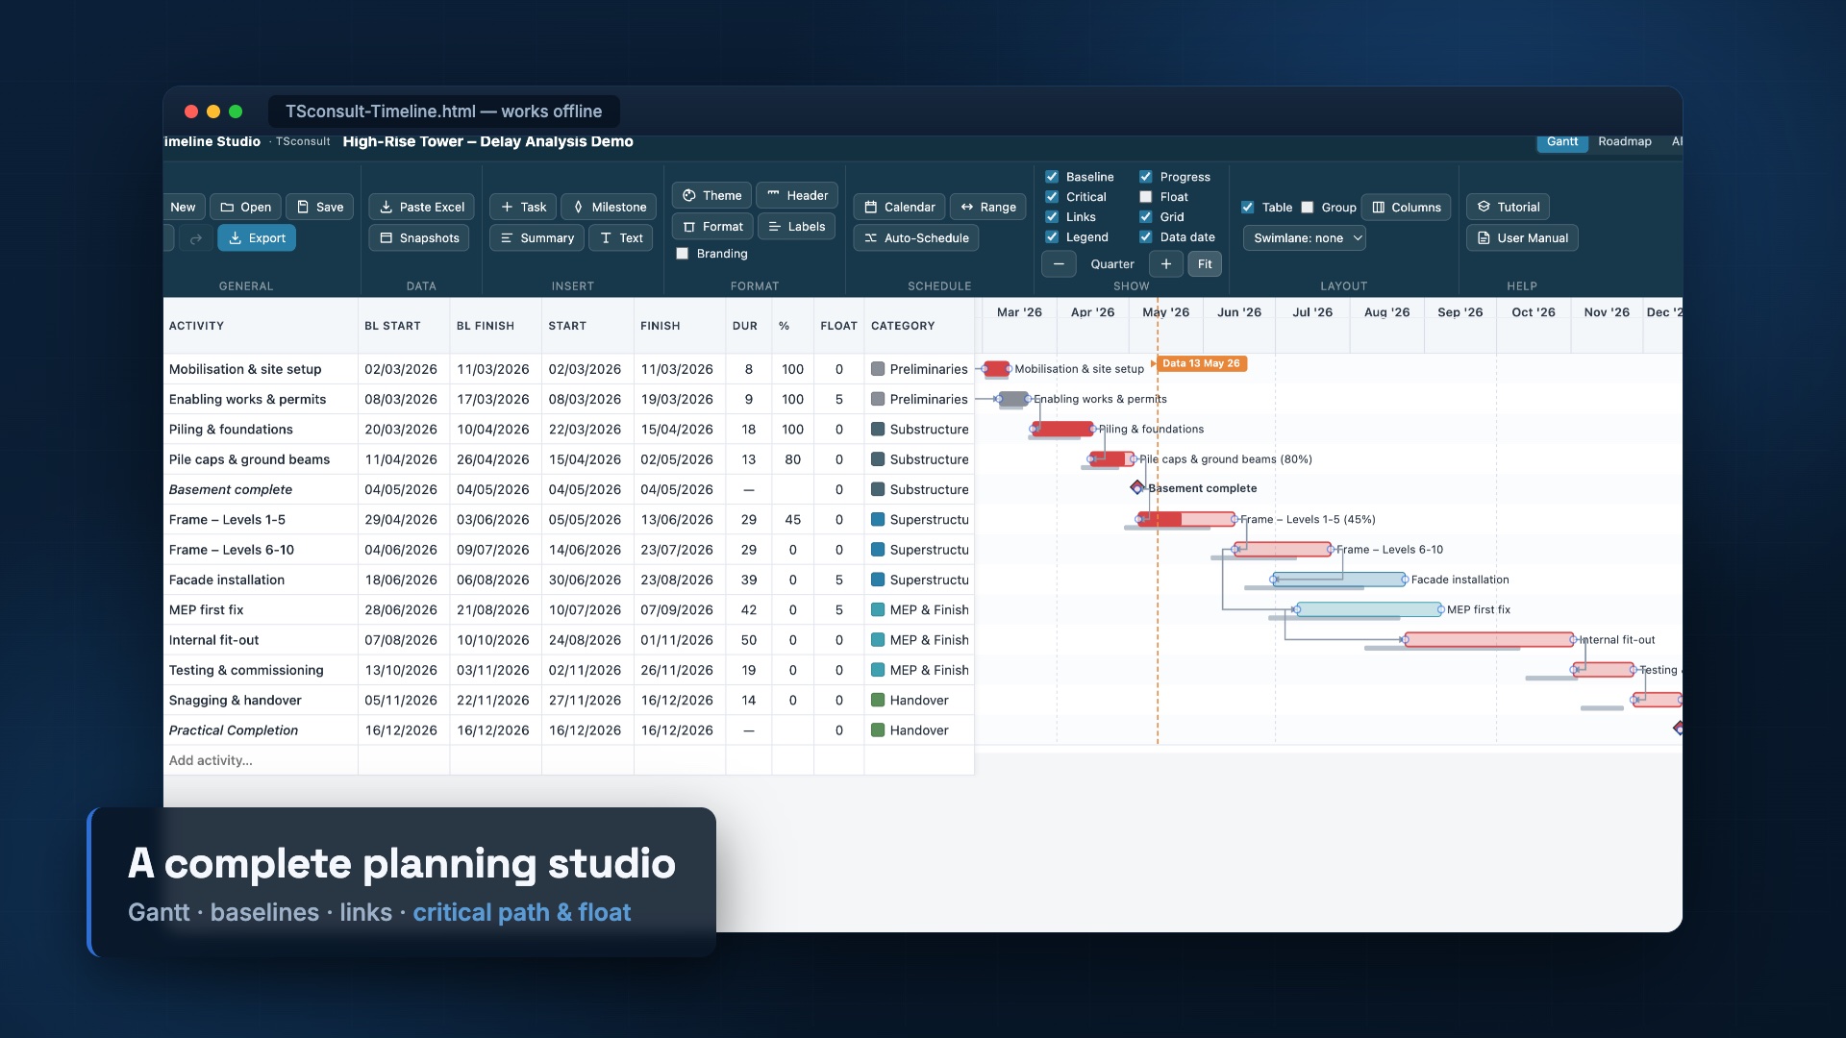1846x1038 pixels.
Task: Open the Header format option
Action: [x=797, y=195]
